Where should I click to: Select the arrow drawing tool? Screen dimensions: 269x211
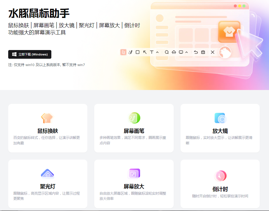tap(145, 52)
